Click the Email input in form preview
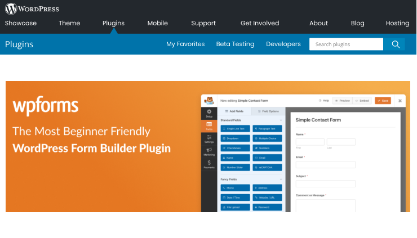Image resolution: width=417 pixels, height=238 pixels. tap(326, 165)
